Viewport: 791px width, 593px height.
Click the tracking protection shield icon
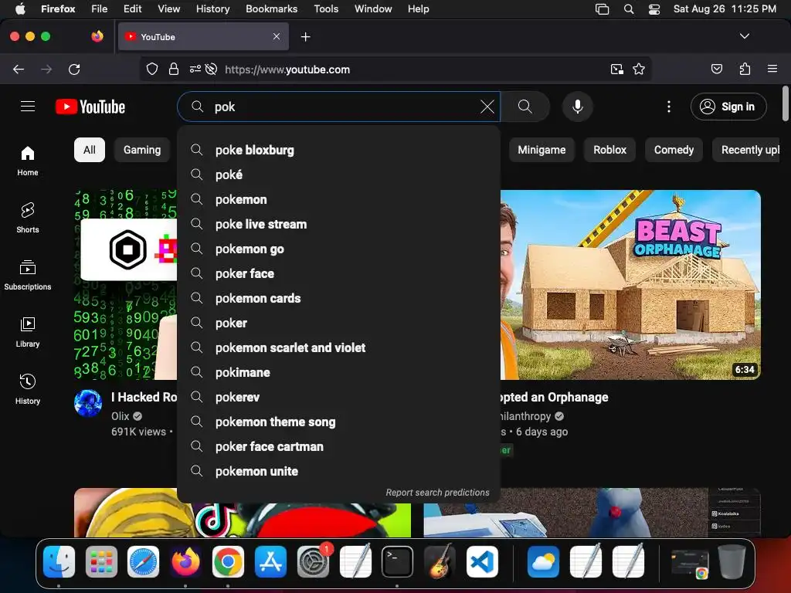click(x=152, y=69)
